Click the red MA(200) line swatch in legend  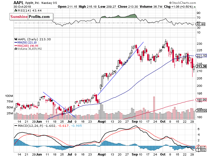click(x=16, y=46)
